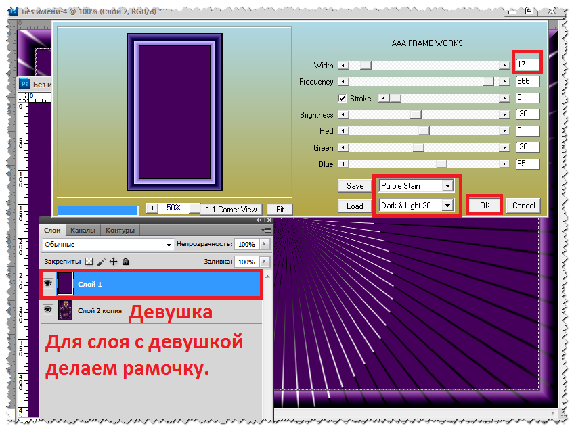Image resolution: width=574 pixels, height=430 pixels.
Task: Hide the Слой 1 layer
Action: [47, 283]
